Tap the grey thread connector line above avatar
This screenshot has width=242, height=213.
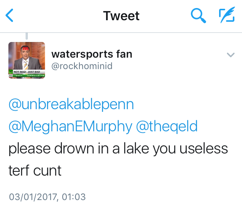tap(27, 36)
